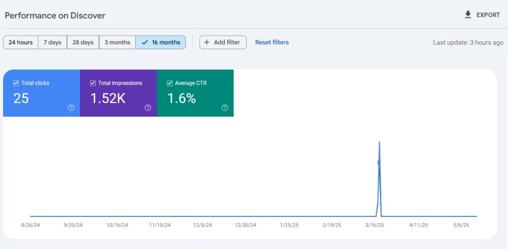Open help icon on Average CTR card
This screenshot has height=249, width=508.
click(x=225, y=108)
